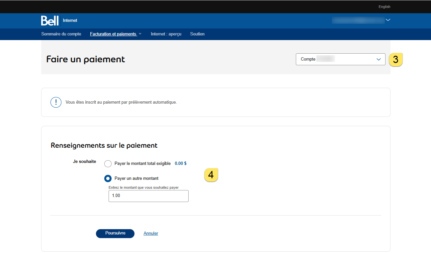Screen dimensions: 431x253
Task: Click the automatic withdrawal notice text
Action: pyautogui.click(x=121, y=102)
